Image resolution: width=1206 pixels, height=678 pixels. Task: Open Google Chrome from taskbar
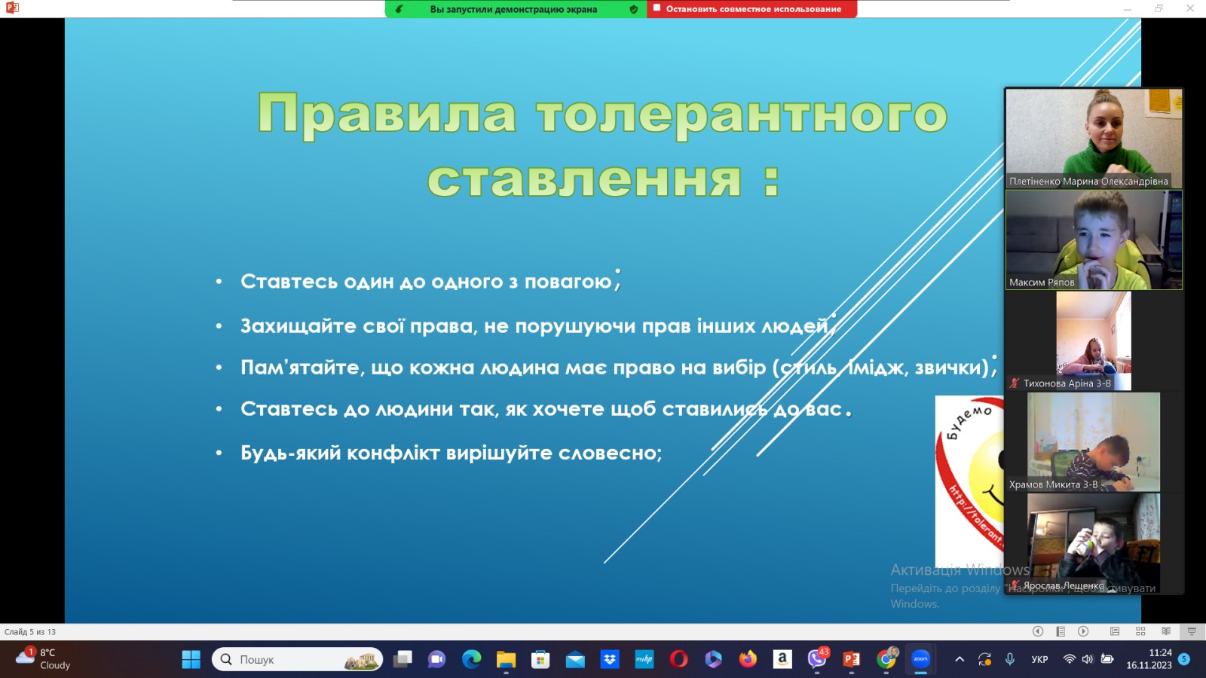click(x=887, y=658)
